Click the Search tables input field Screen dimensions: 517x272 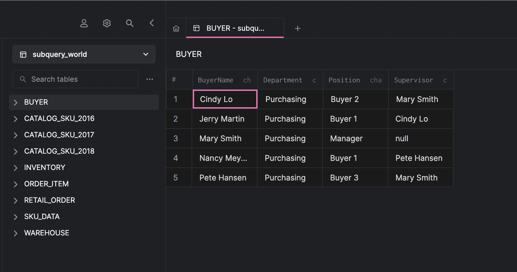pyautogui.click(x=78, y=79)
